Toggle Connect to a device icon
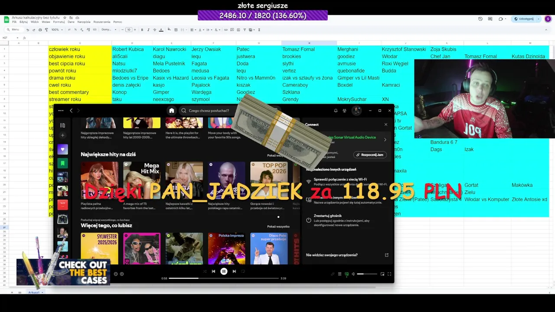This screenshot has width=555, height=312. 346,274
